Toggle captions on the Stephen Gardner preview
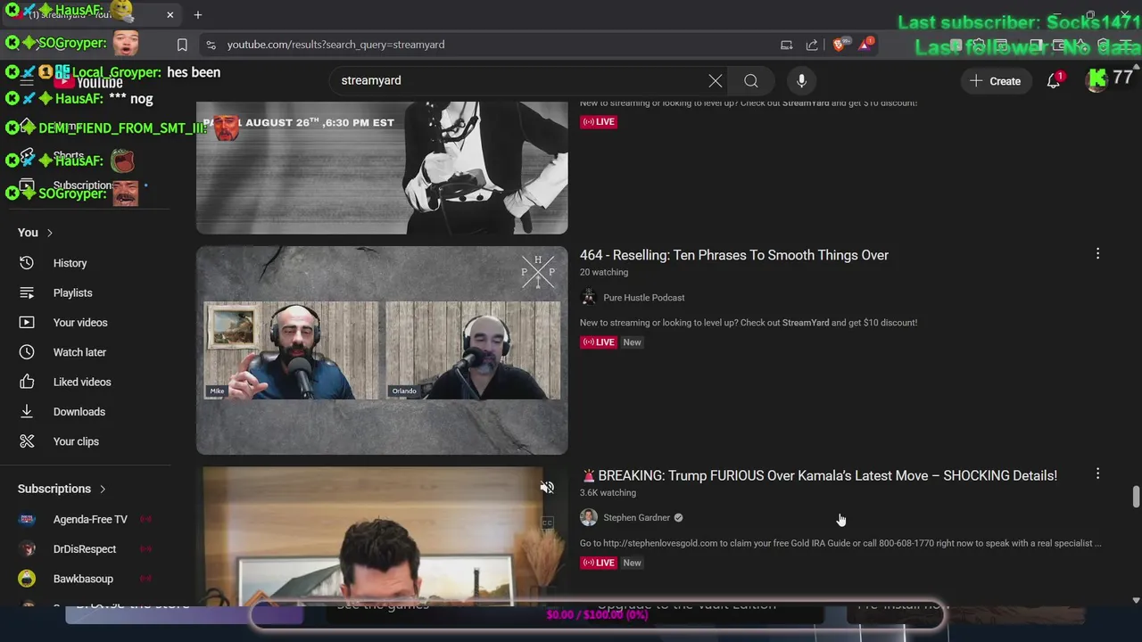 tap(547, 523)
